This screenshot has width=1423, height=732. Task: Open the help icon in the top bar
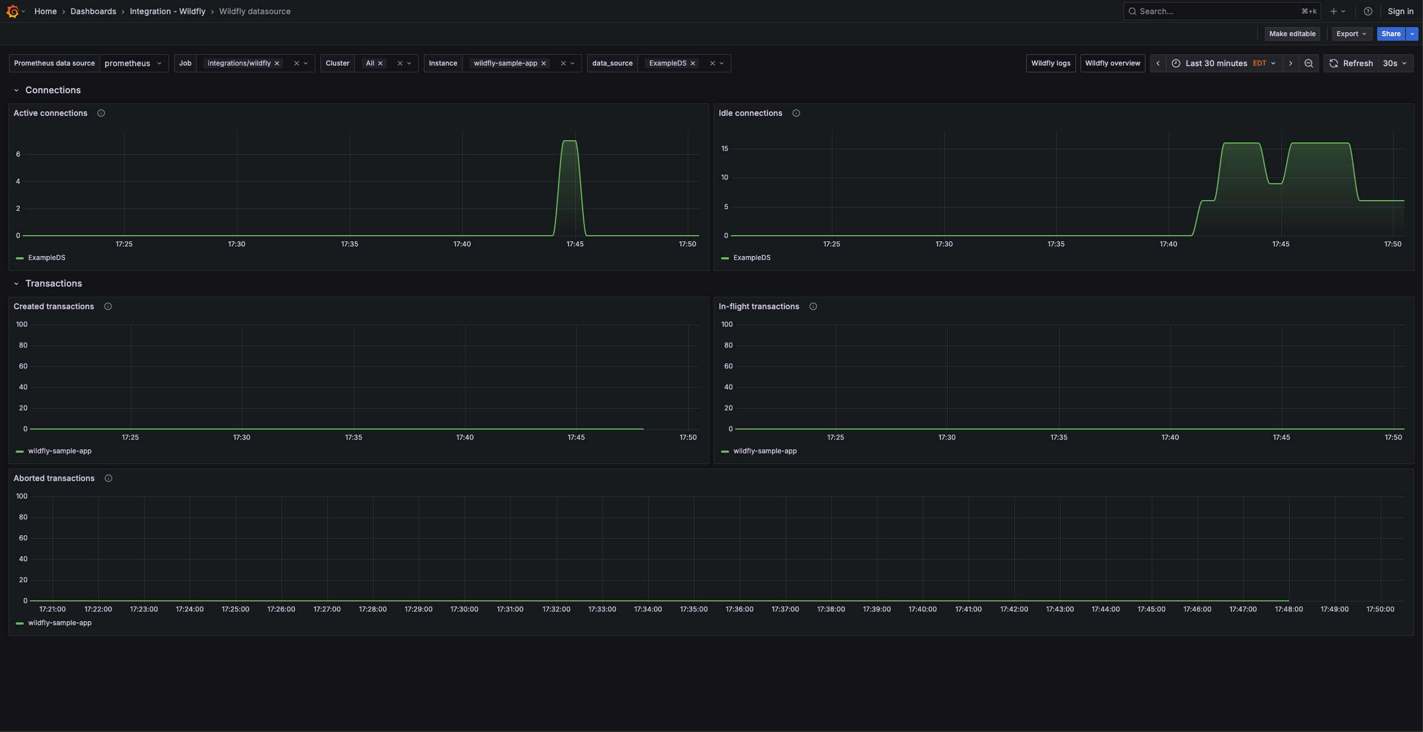coord(1368,11)
